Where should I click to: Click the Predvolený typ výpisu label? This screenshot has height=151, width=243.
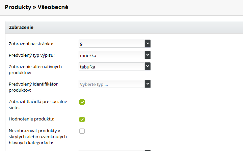click(x=32, y=55)
